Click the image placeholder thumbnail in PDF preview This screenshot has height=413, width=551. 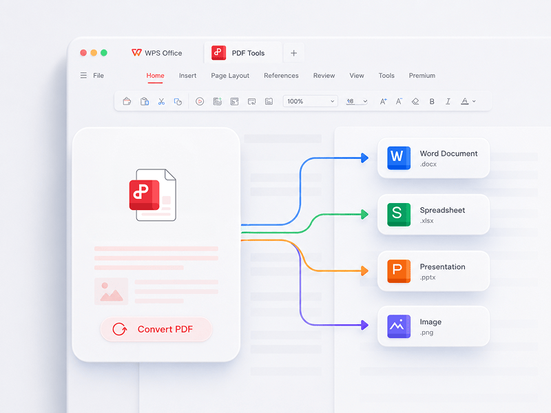tap(111, 291)
